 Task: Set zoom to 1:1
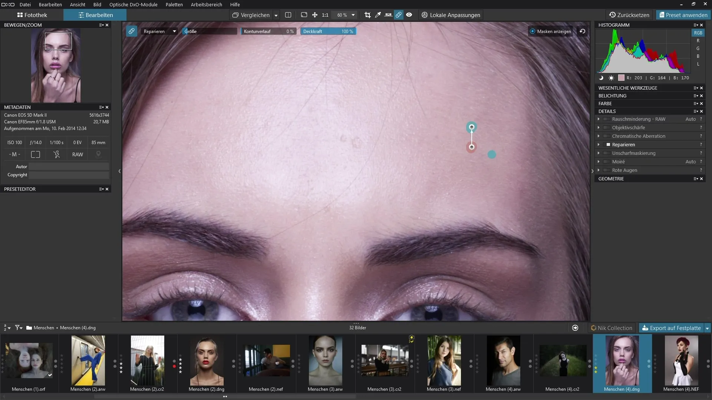325,15
